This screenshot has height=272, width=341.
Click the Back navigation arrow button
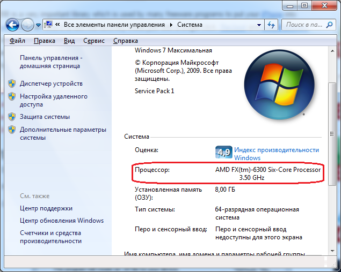pos(12,25)
